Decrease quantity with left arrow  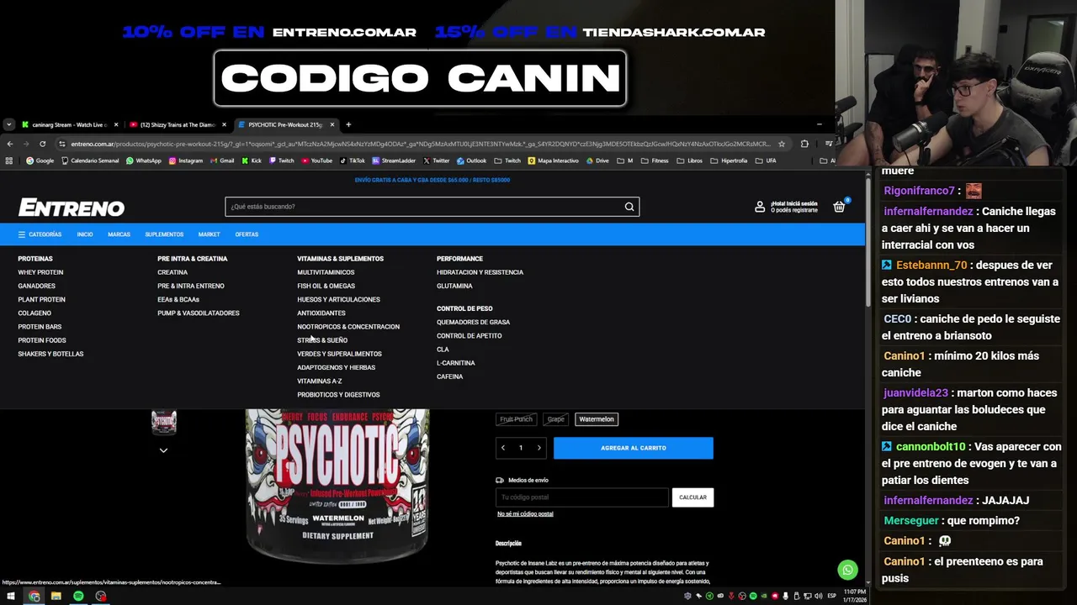[503, 448]
